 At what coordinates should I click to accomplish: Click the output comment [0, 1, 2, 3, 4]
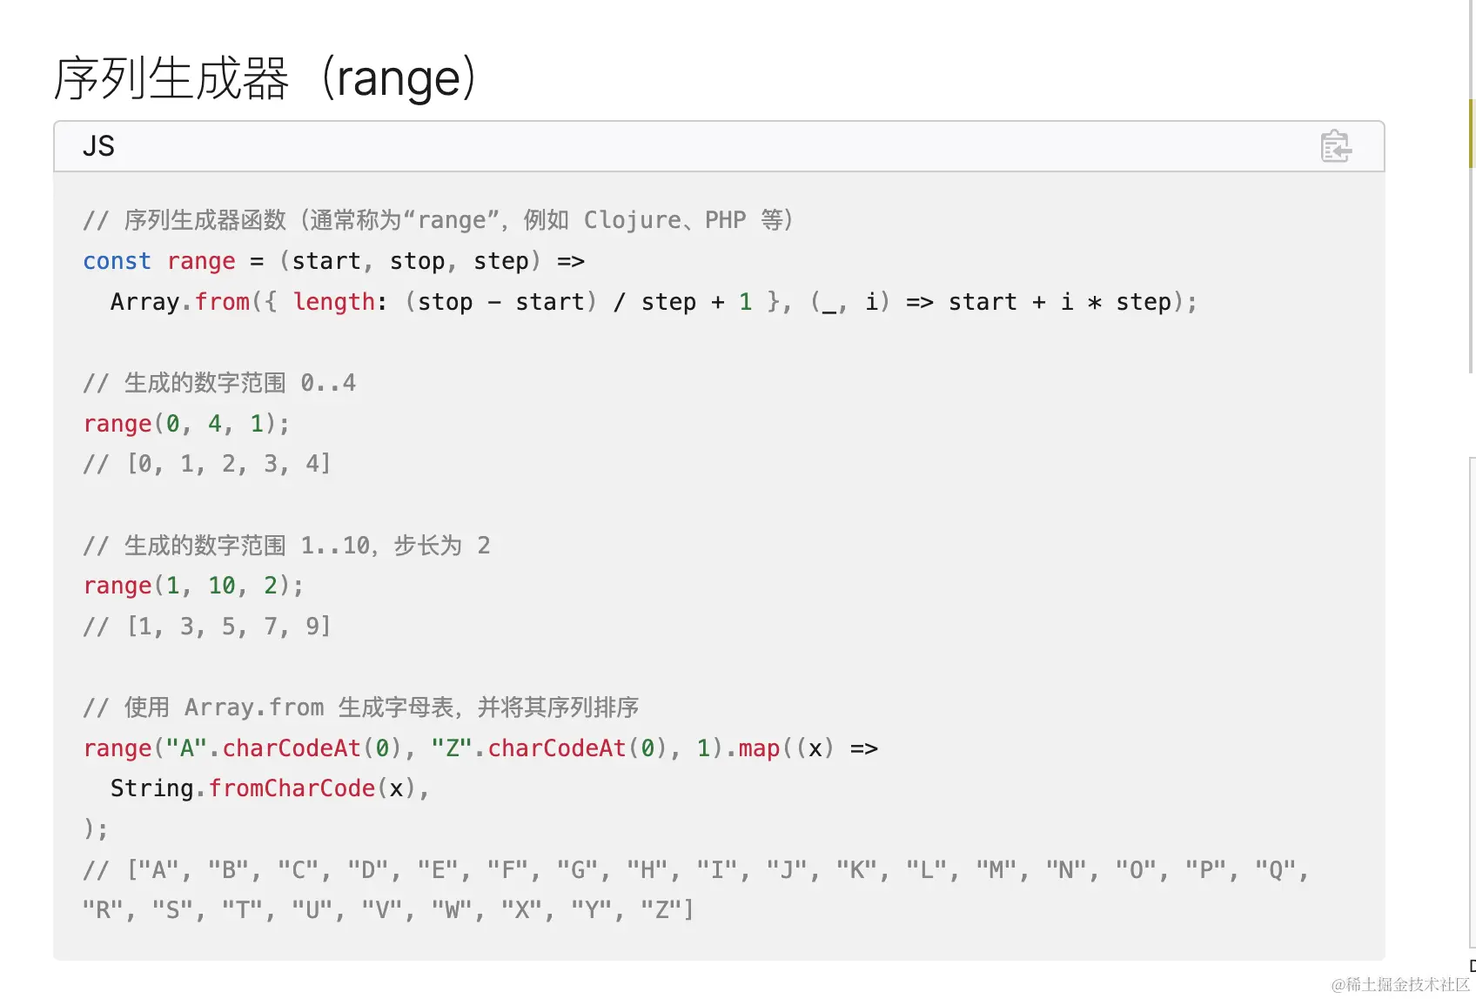pyautogui.click(x=207, y=464)
